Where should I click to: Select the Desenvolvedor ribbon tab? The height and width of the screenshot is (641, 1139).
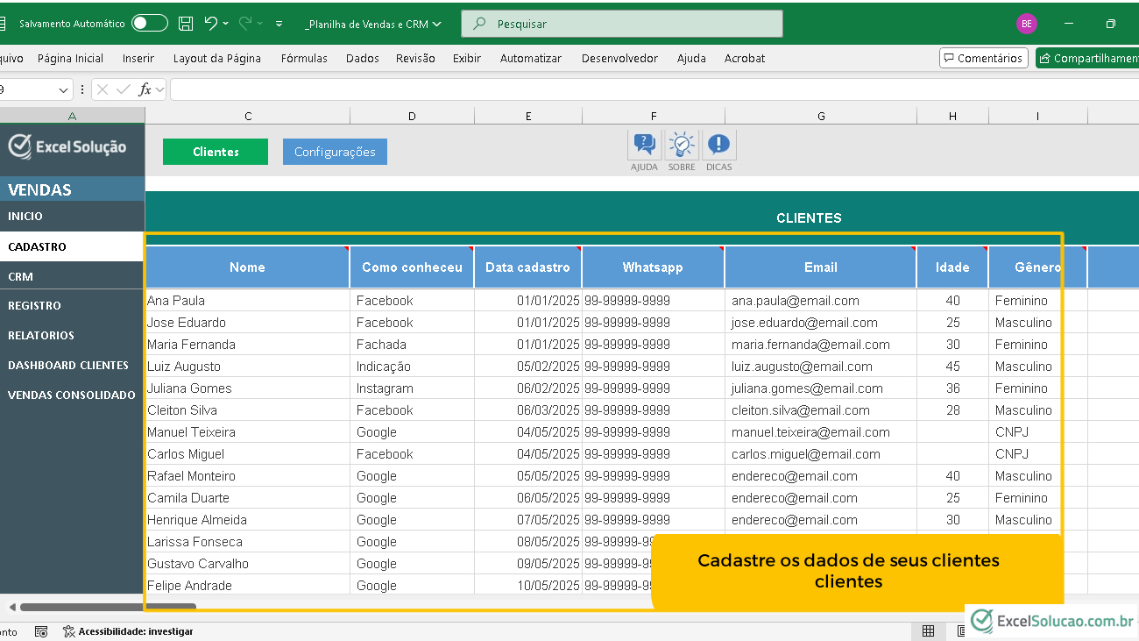pos(619,59)
